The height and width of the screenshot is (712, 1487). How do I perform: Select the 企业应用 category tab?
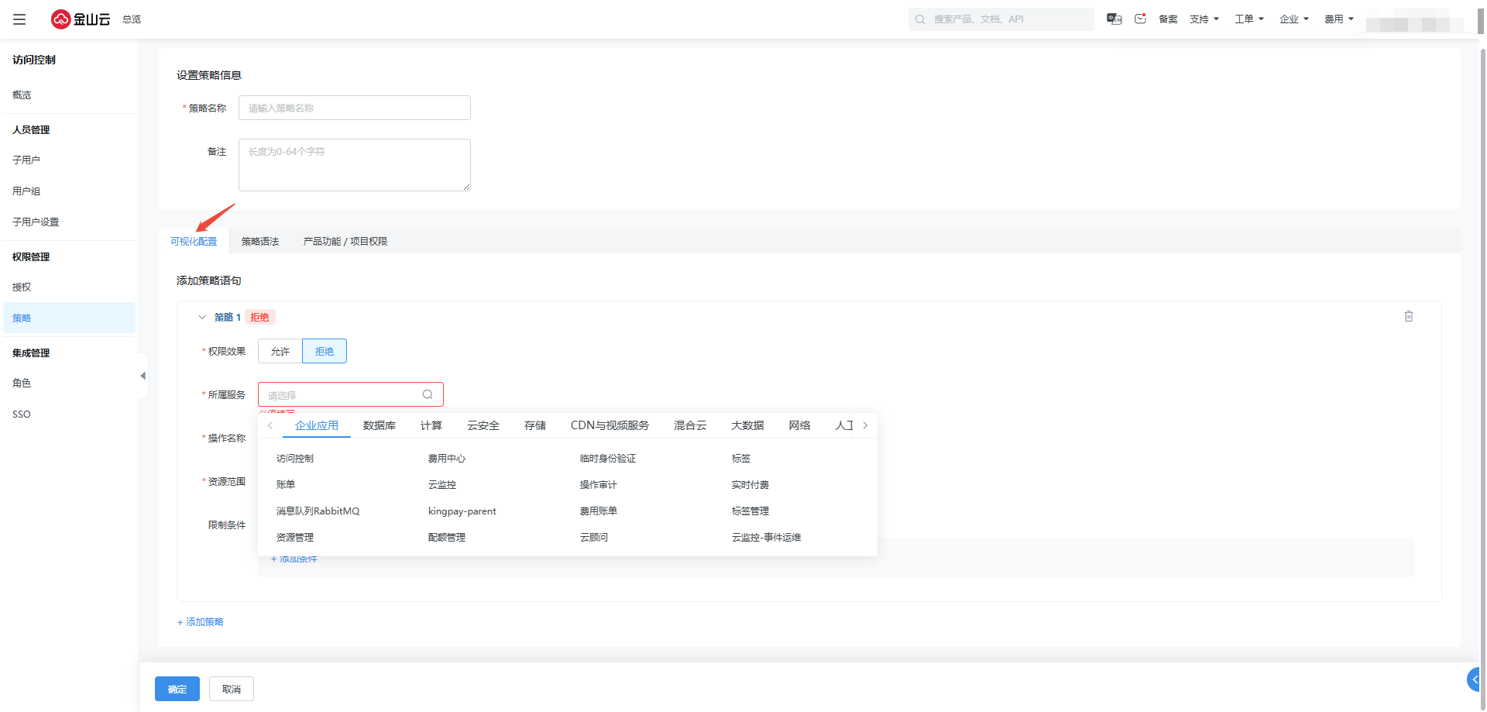click(317, 425)
